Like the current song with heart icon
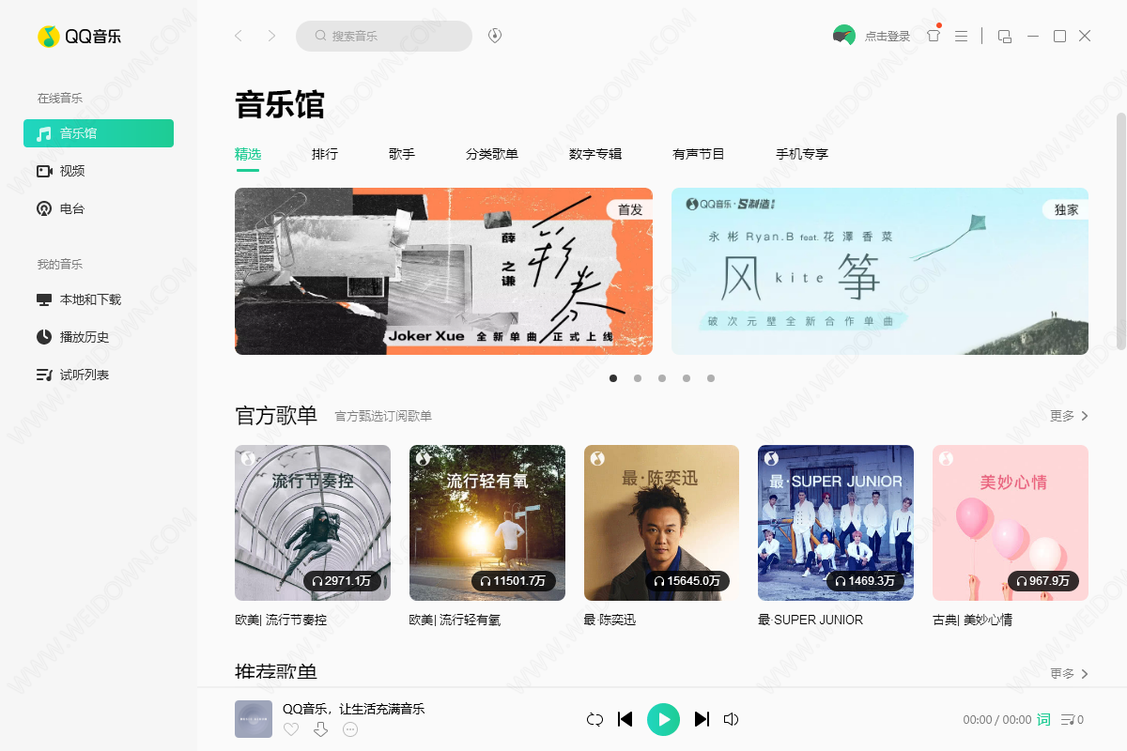1127x751 pixels. 291,729
